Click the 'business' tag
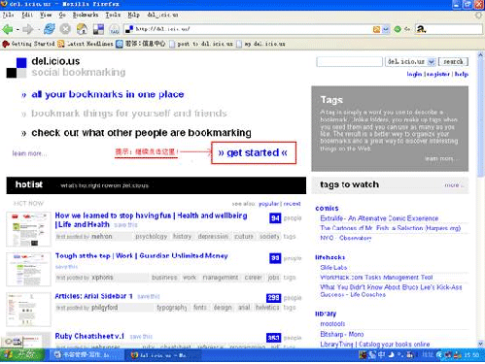 [164, 278]
